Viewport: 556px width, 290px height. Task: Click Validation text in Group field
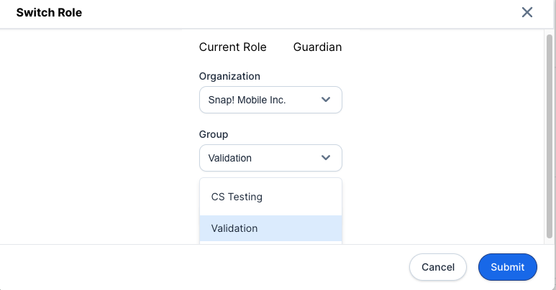pyautogui.click(x=229, y=158)
